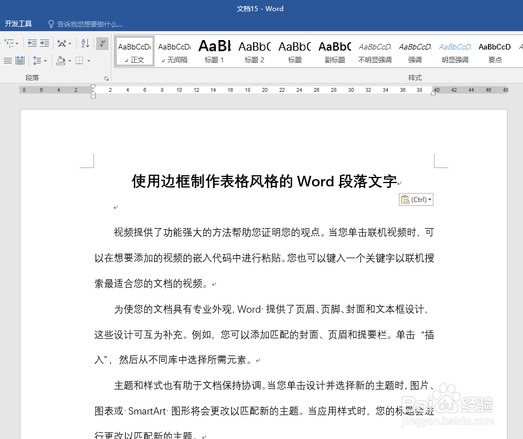Image resolution: width=523 pixels, height=439 pixels.
Task: Click the 样式 group label
Action: pyautogui.click(x=415, y=78)
